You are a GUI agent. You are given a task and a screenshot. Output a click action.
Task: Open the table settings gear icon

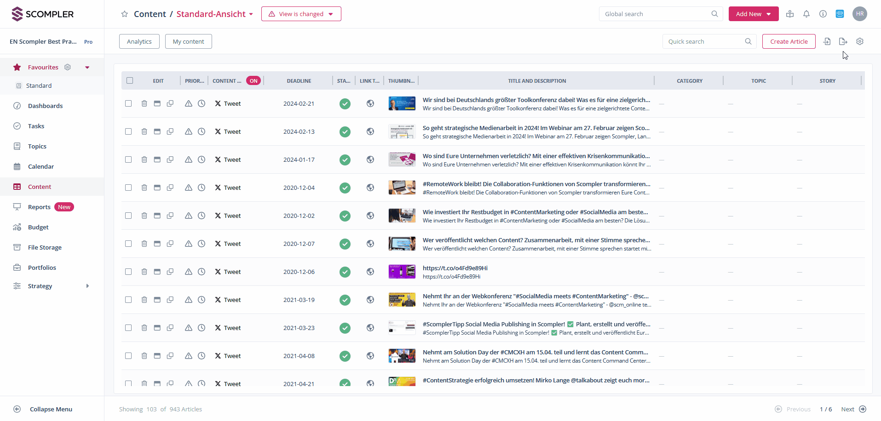coord(859,41)
